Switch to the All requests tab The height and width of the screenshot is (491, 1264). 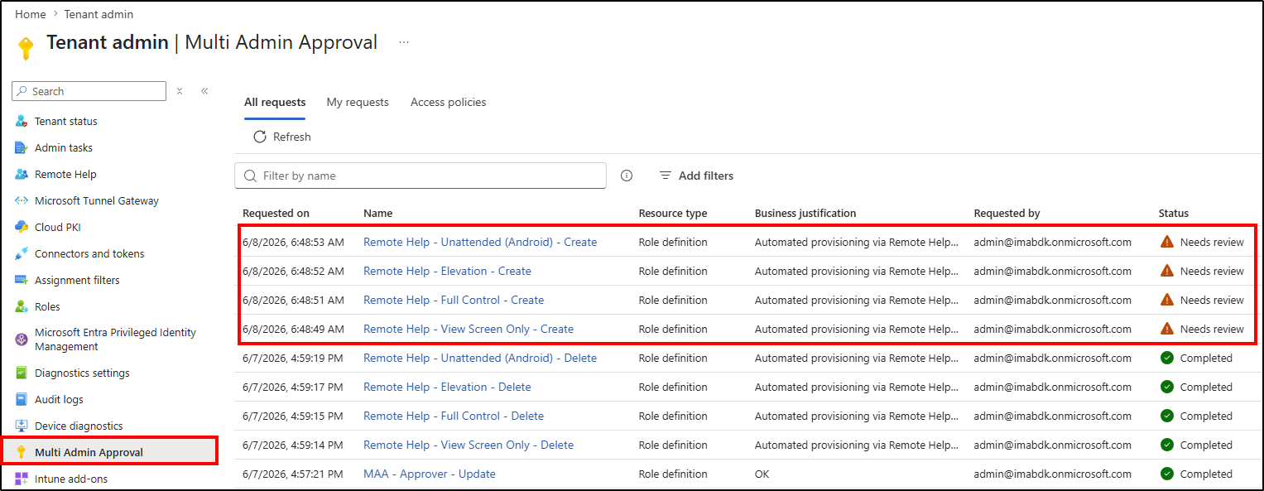tap(275, 103)
